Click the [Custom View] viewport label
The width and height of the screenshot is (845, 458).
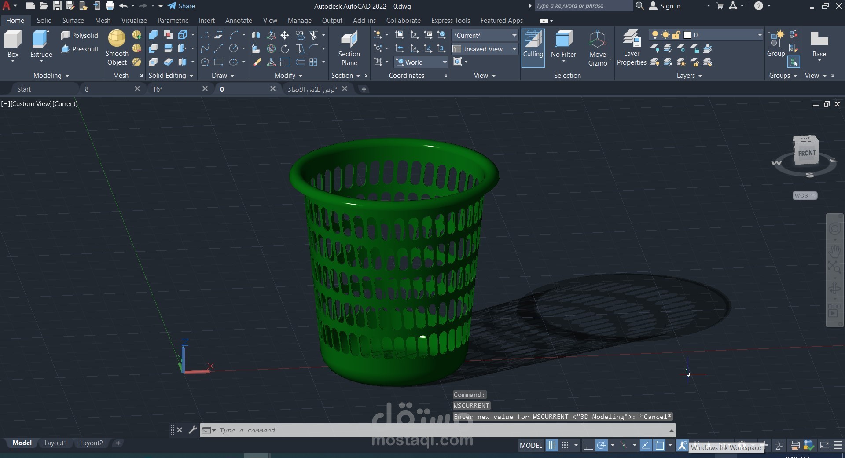point(31,104)
